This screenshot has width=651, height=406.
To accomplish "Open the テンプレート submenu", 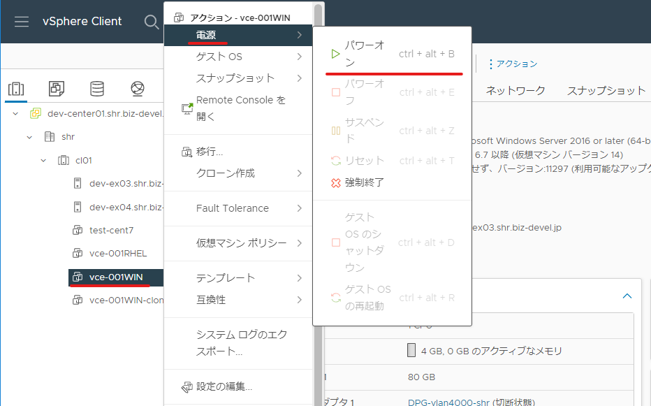I will 238,278.
